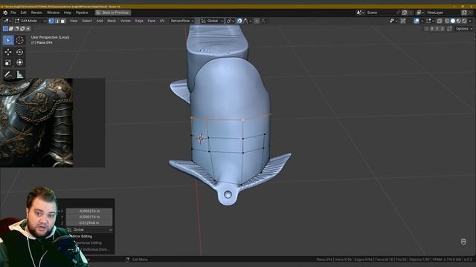Open the Mesh menu
The height and width of the screenshot is (267, 476).
pos(112,21)
